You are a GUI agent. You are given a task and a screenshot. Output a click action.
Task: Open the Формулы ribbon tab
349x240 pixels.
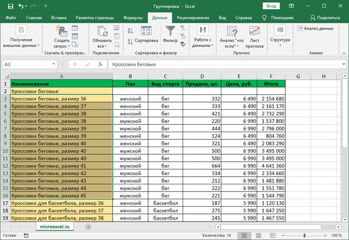[133, 17]
